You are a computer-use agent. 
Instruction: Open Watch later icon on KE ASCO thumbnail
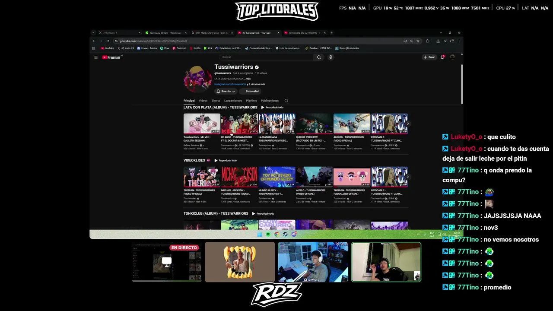255,117
